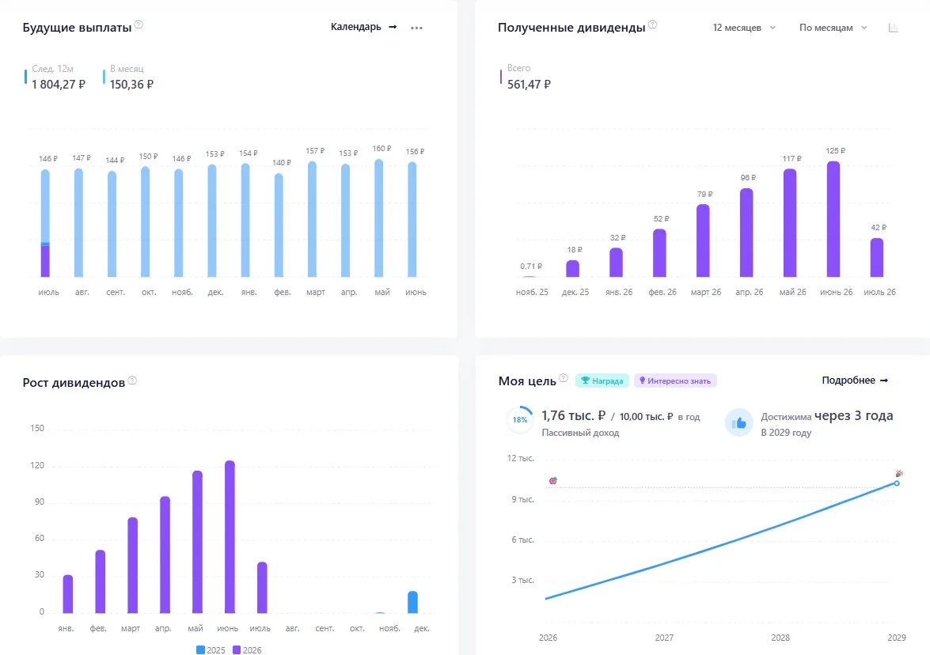Viewport: 930px width, 655px height.
Task: Open the Календарь link with arrow
Action: click(363, 27)
